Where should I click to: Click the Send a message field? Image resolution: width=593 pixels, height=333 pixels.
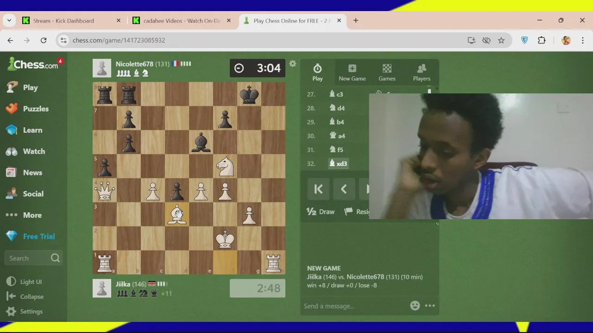click(354, 306)
